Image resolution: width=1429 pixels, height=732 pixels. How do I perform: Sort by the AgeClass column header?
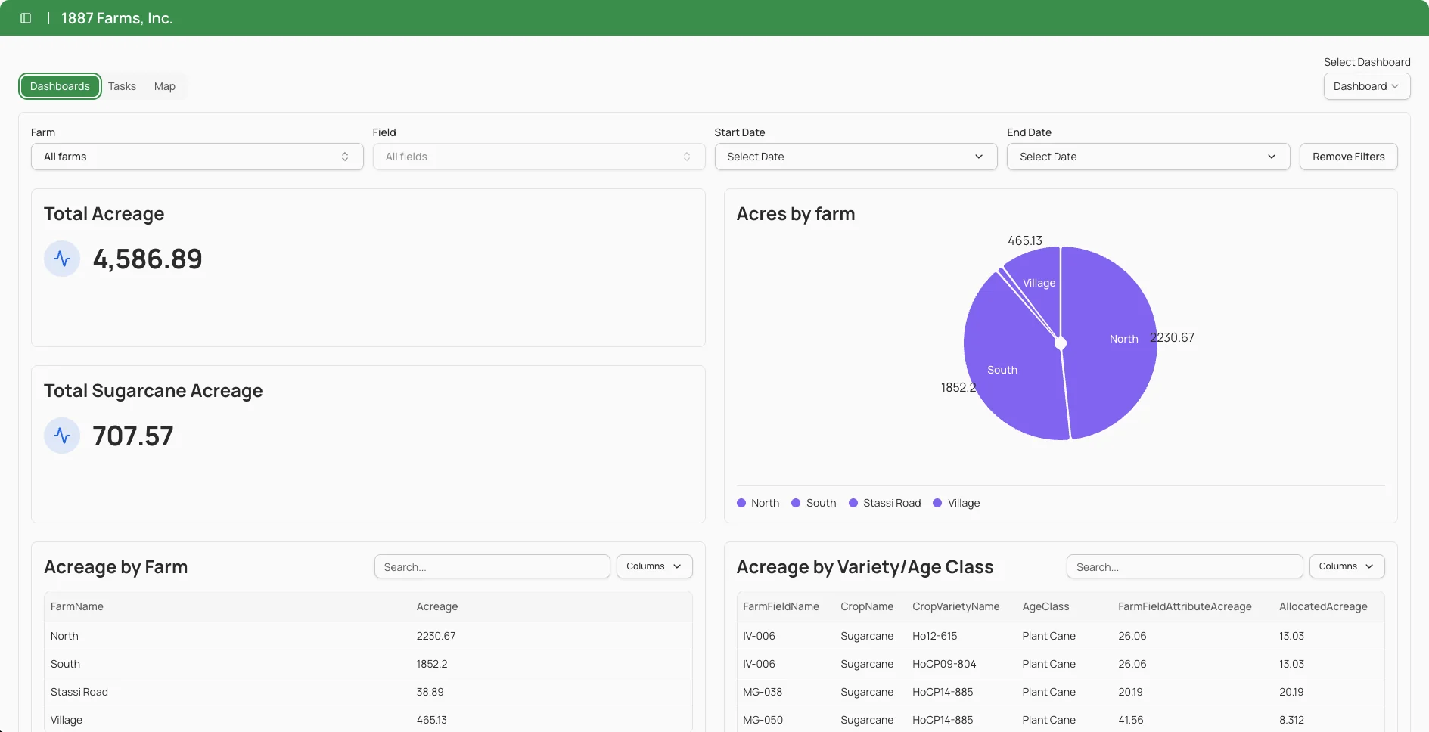tap(1045, 606)
